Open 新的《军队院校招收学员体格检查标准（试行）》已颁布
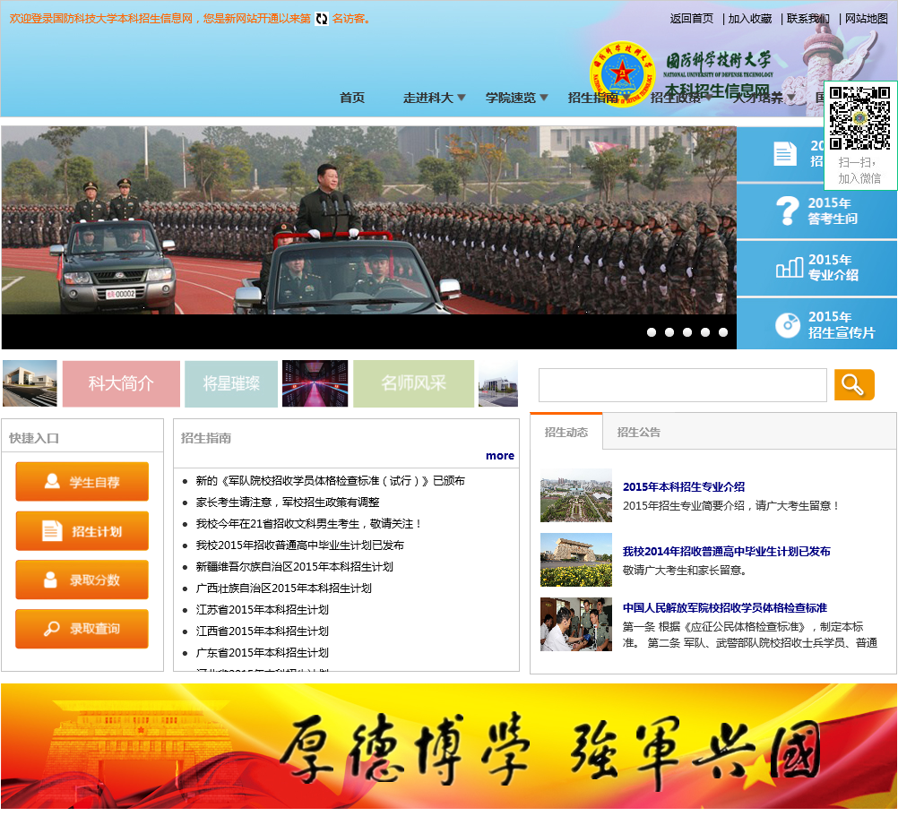 pos(331,481)
